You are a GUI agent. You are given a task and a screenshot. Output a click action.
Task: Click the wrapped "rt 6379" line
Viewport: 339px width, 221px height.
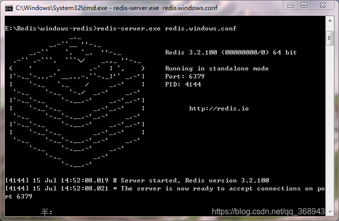pos(19,196)
